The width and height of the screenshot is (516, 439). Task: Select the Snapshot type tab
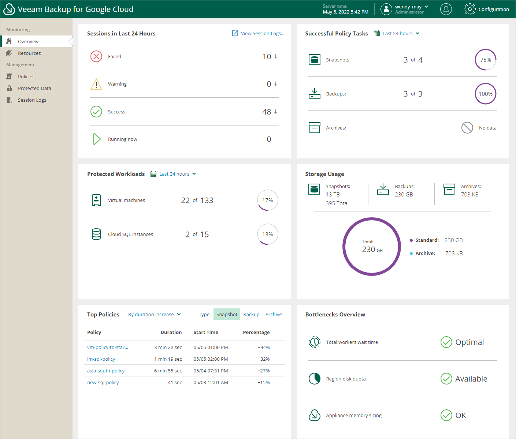227,314
